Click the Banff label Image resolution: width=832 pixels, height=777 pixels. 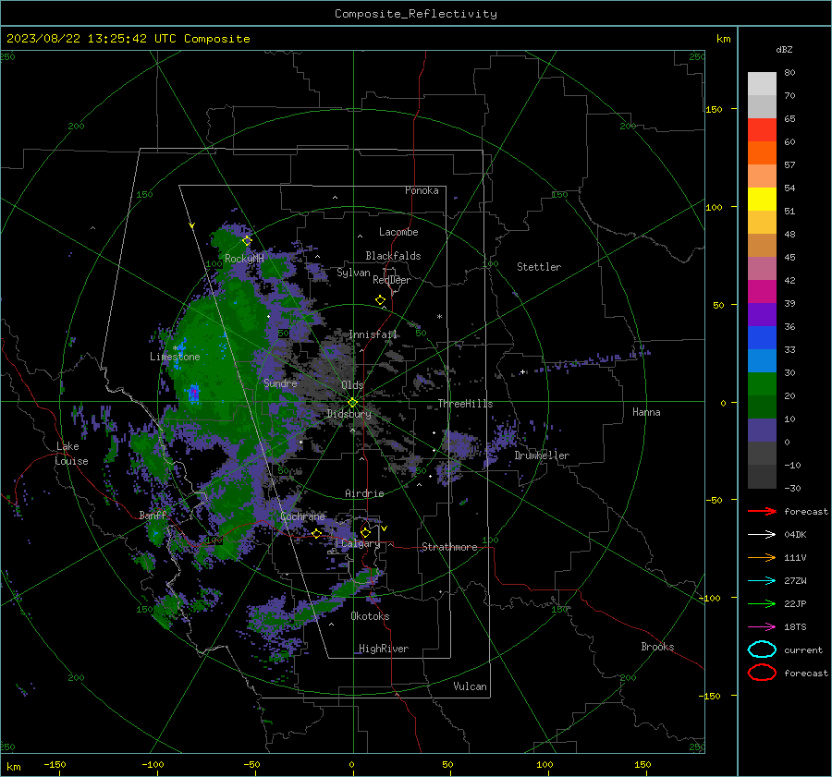point(153,515)
